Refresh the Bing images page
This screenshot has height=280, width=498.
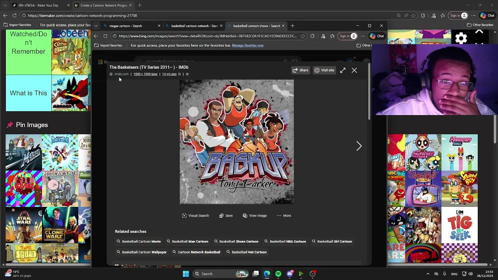tap(105, 36)
